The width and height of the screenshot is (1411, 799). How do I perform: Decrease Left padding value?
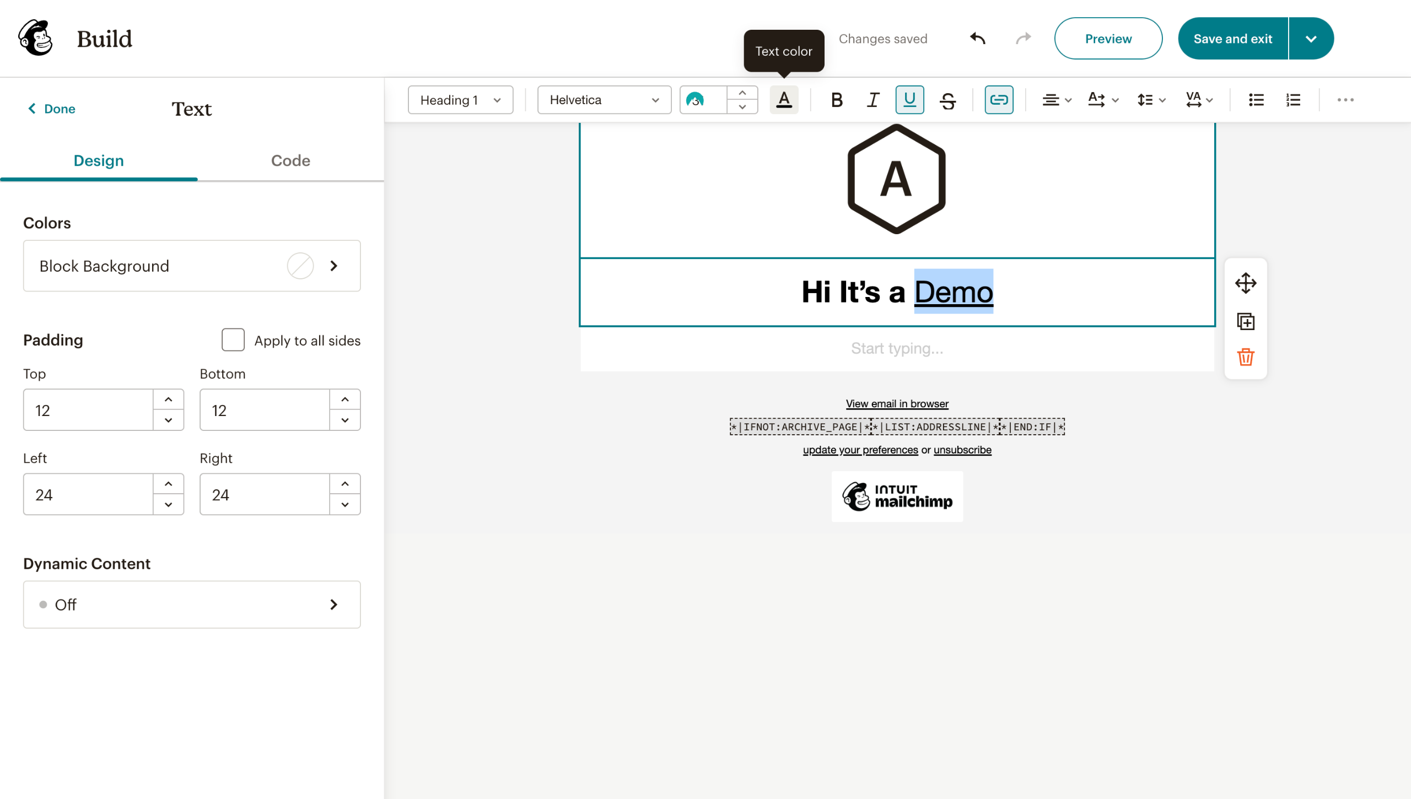tap(169, 504)
